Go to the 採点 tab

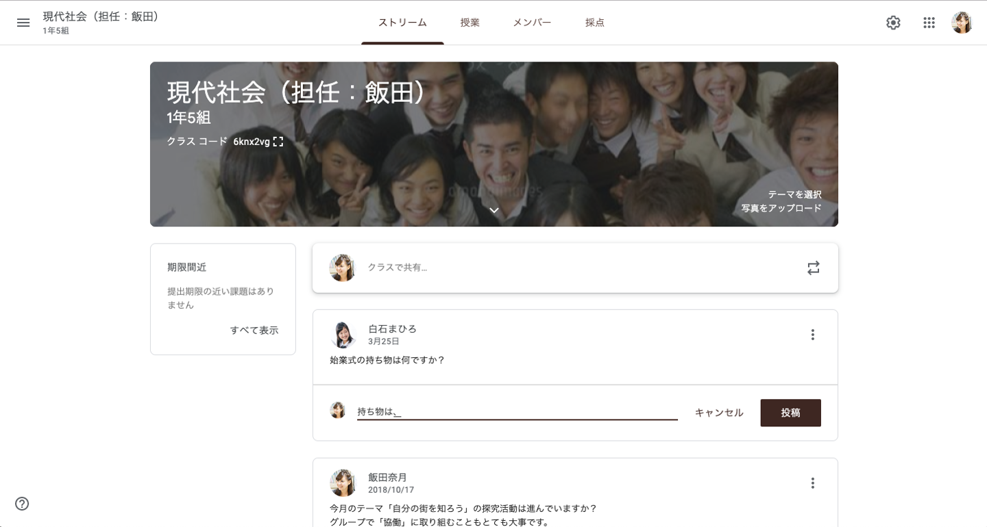[x=595, y=23]
